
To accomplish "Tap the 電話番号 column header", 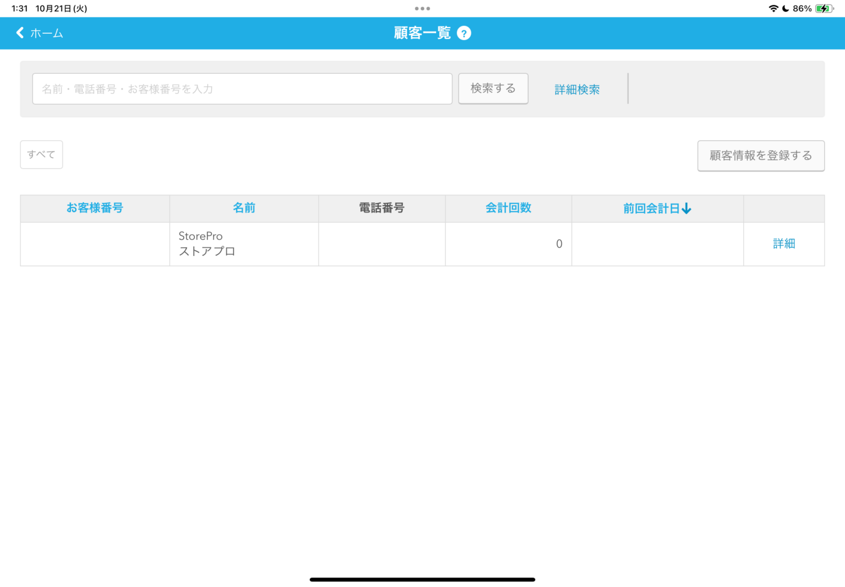I will (381, 208).
